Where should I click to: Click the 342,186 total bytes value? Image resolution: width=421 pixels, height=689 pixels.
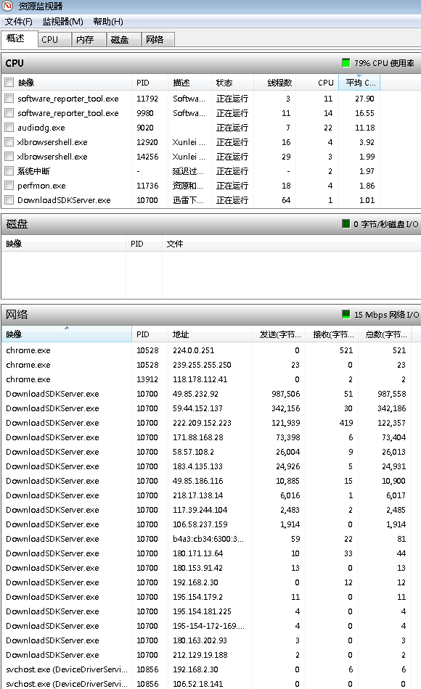point(391,408)
